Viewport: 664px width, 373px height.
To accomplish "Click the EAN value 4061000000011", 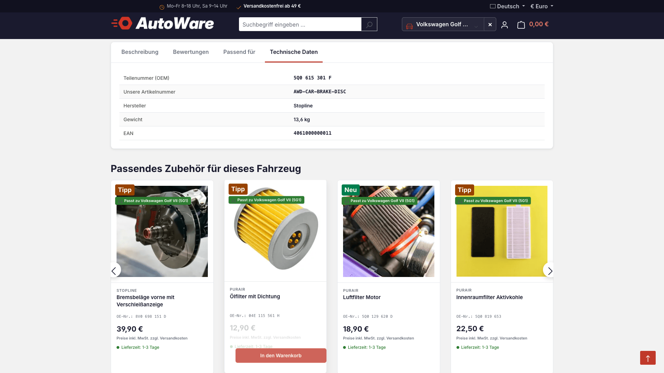I will tap(313, 133).
